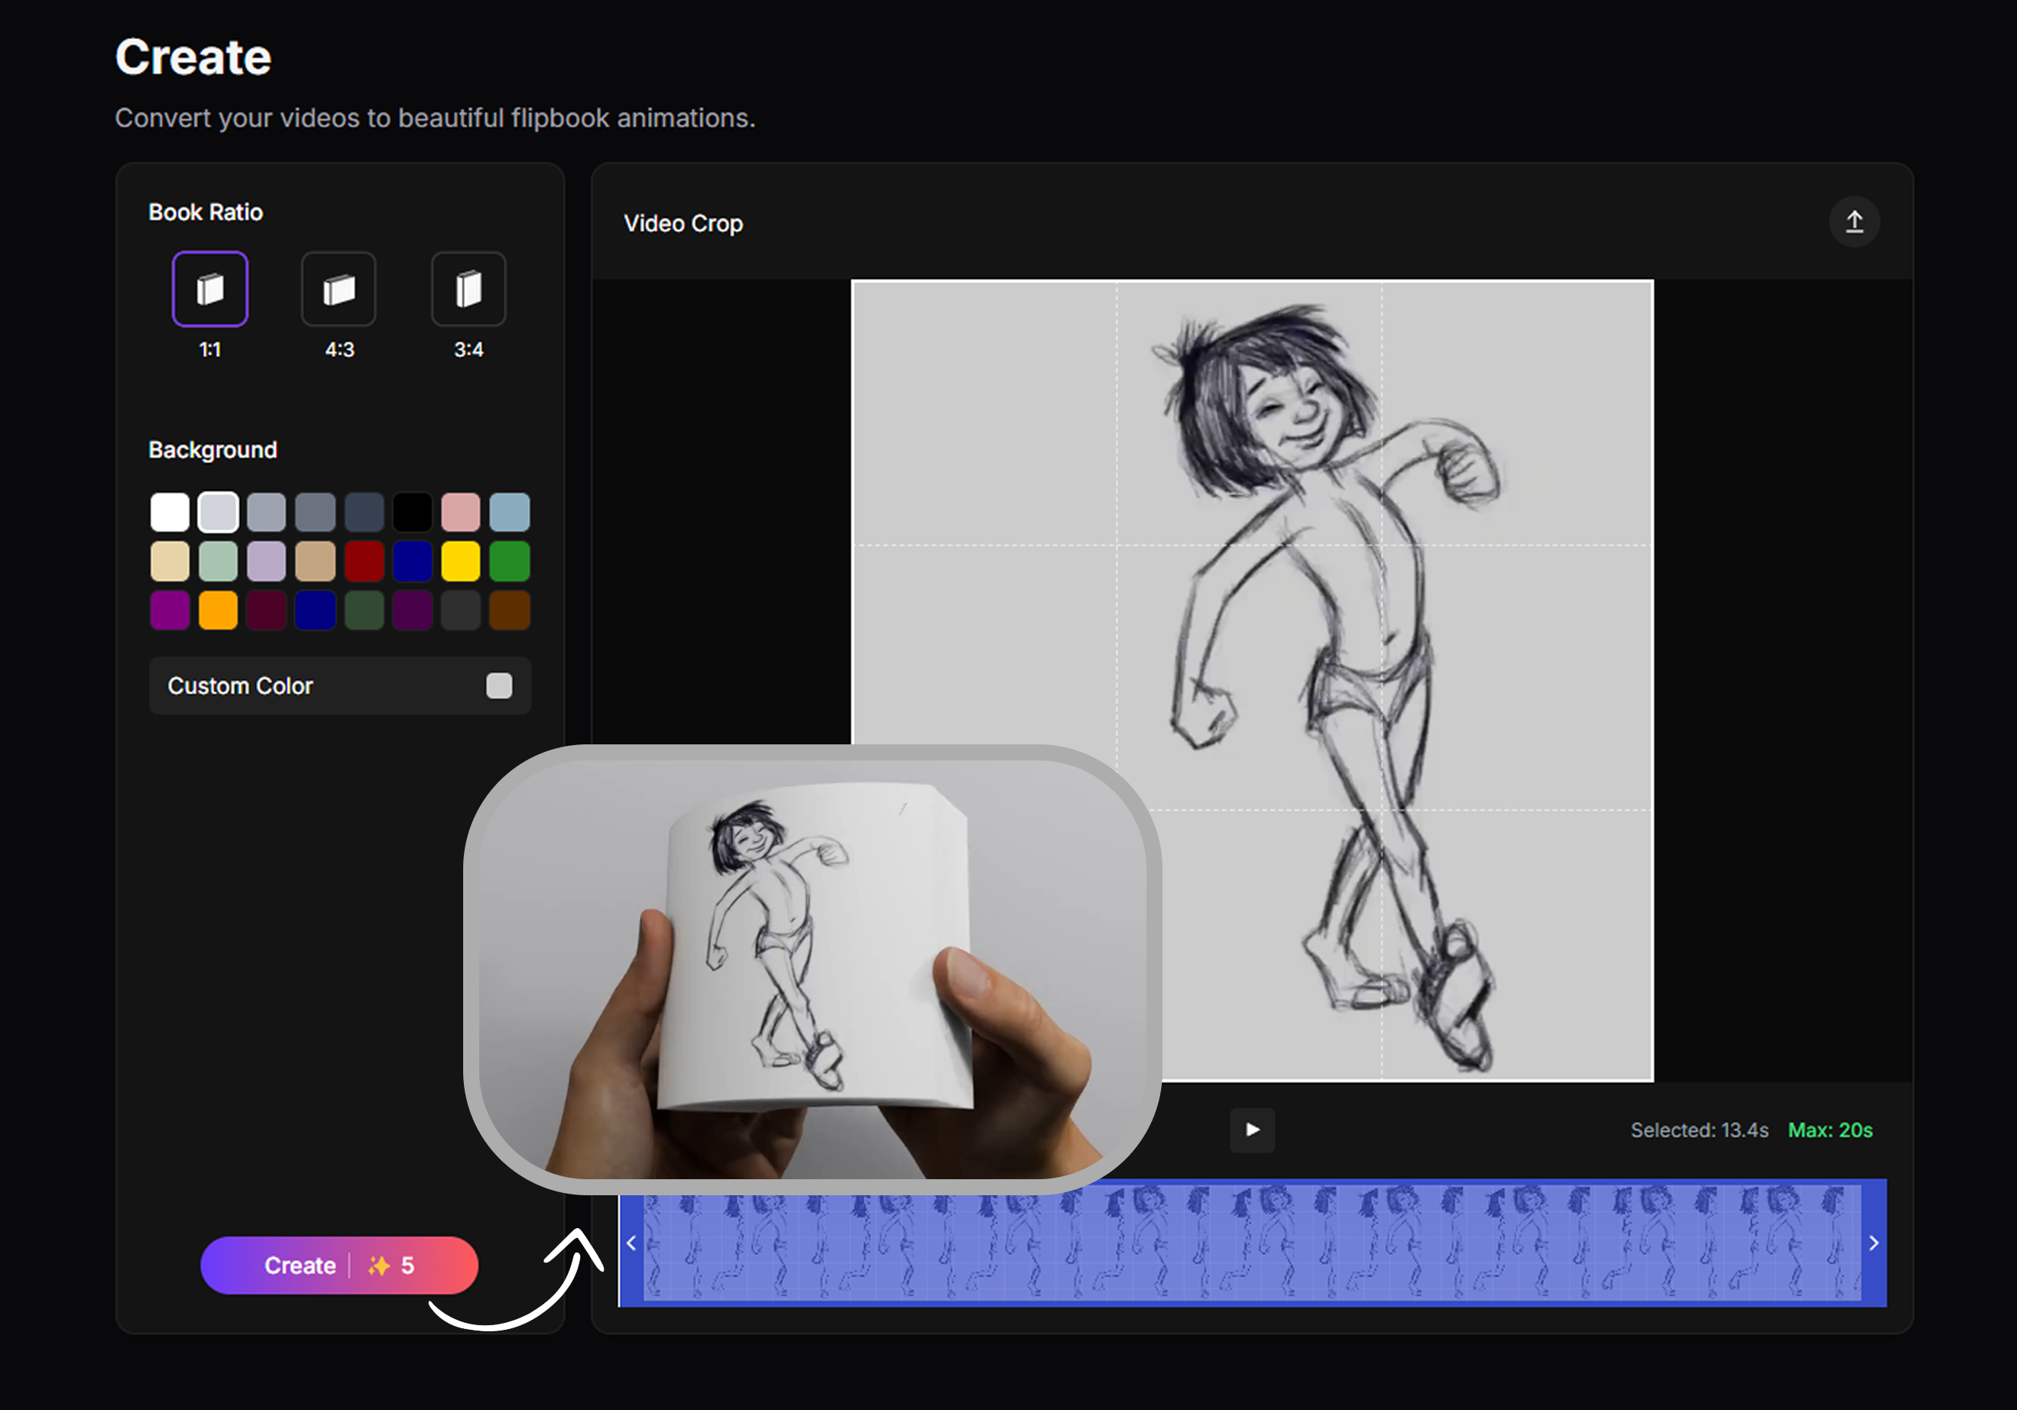
Task: Click the 'Selected: 13.4s' text
Action: click(1699, 1130)
